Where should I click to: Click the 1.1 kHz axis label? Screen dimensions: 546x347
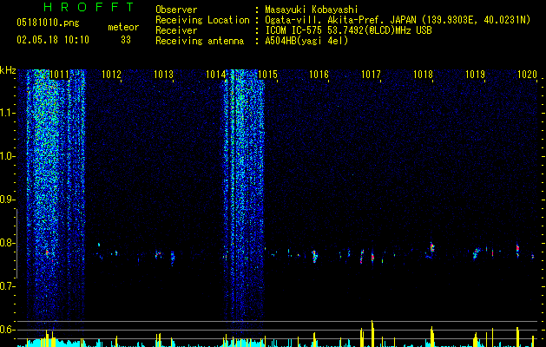[8, 113]
